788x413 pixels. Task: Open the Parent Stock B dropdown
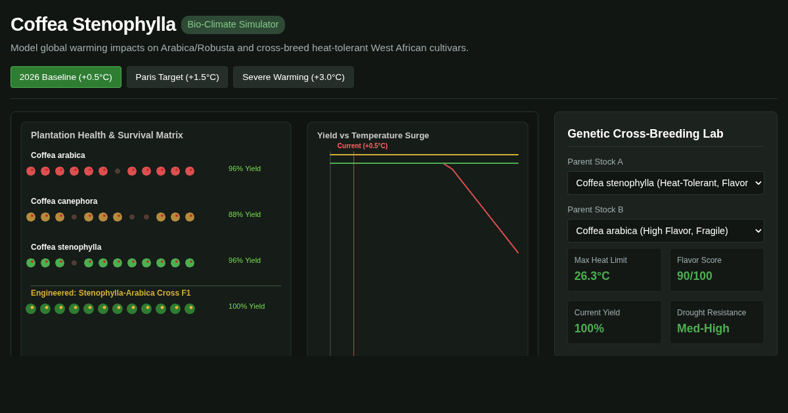pyautogui.click(x=666, y=231)
